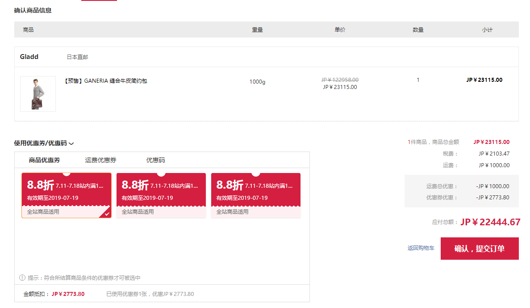
Task: Deselect the checked first 8.8折 coupon
Action: (66, 195)
